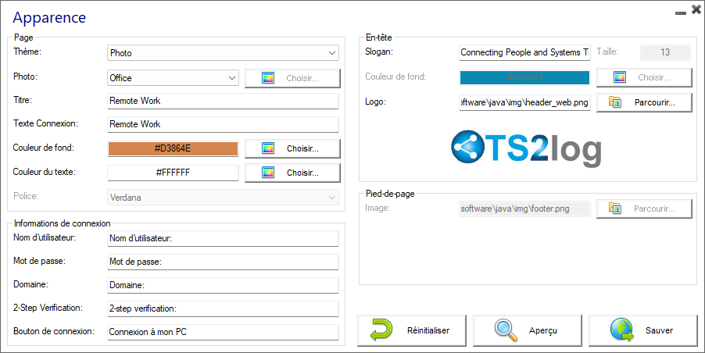Select the orange #D3864E color swatch
This screenshot has height=353, width=705.
coord(173,148)
